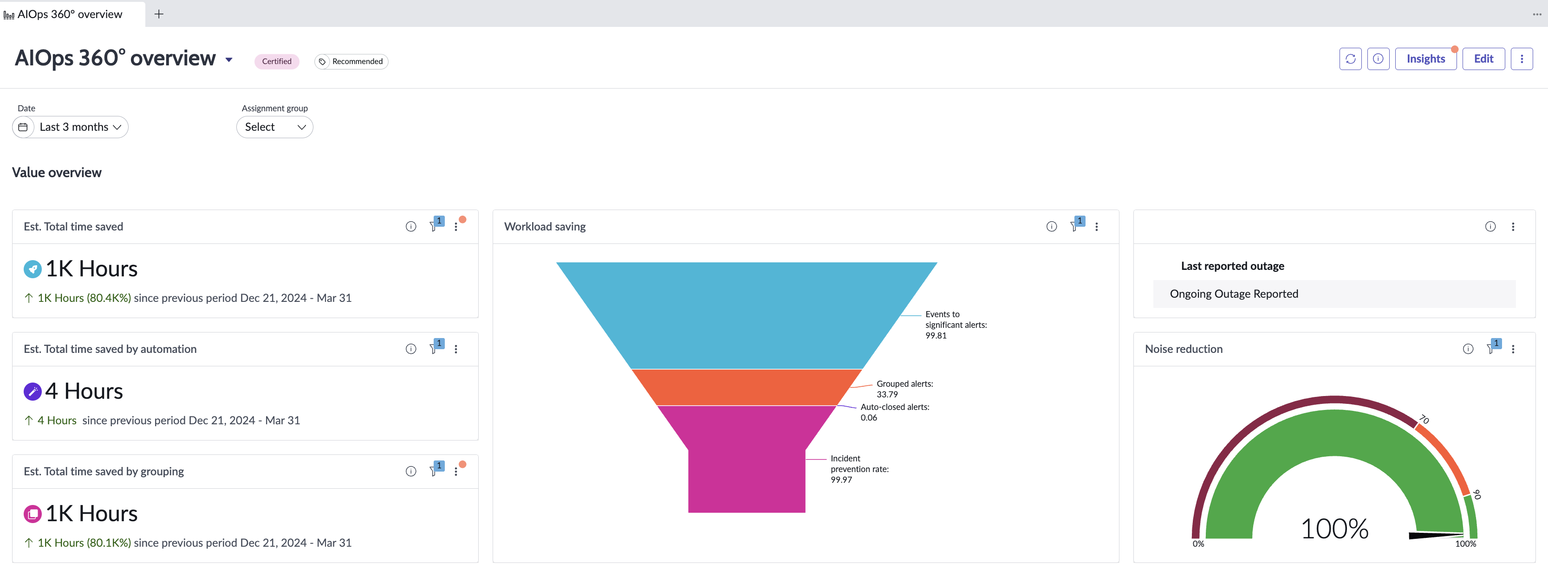Screen dimensions: 1548x575
Task: Open the Workload saving widget kebab menu
Action: 1097,226
